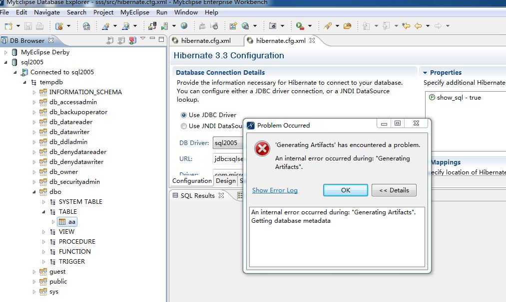Select the Connected to sql2005 node
506x302 pixels.
(62, 72)
